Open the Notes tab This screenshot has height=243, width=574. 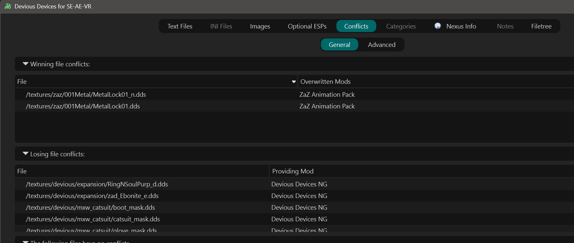coord(505,26)
